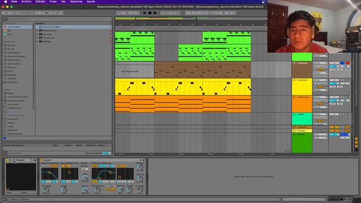The image size is (361, 203).
Task: Select Max for Live category
Action: click(x=14, y=64)
